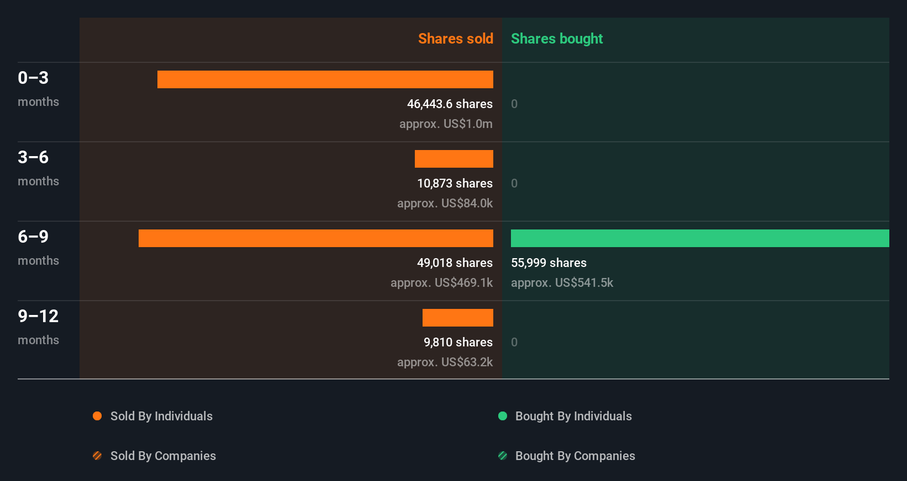Click the approx. US$1.0m value
Screen dimensions: 907x481
pyautogui.click(x=446, y=124)
